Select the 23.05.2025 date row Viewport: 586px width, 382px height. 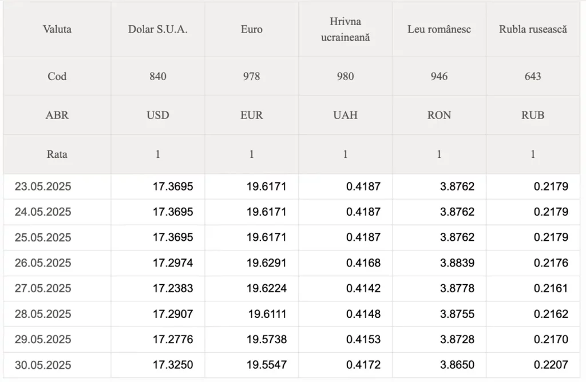[x=291, y=186]
